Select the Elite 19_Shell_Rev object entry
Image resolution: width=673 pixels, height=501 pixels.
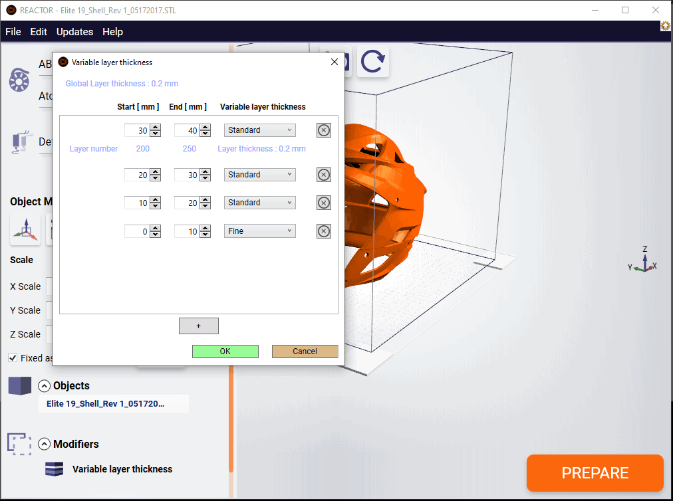pyautogui.click(x=113, y=403)
